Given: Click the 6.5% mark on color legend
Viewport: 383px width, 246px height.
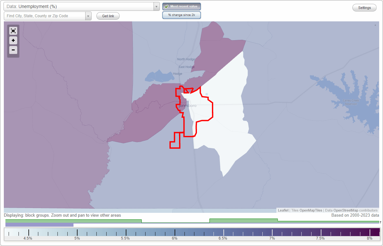Looking at the screenshot, I should [x=223, y=238].
